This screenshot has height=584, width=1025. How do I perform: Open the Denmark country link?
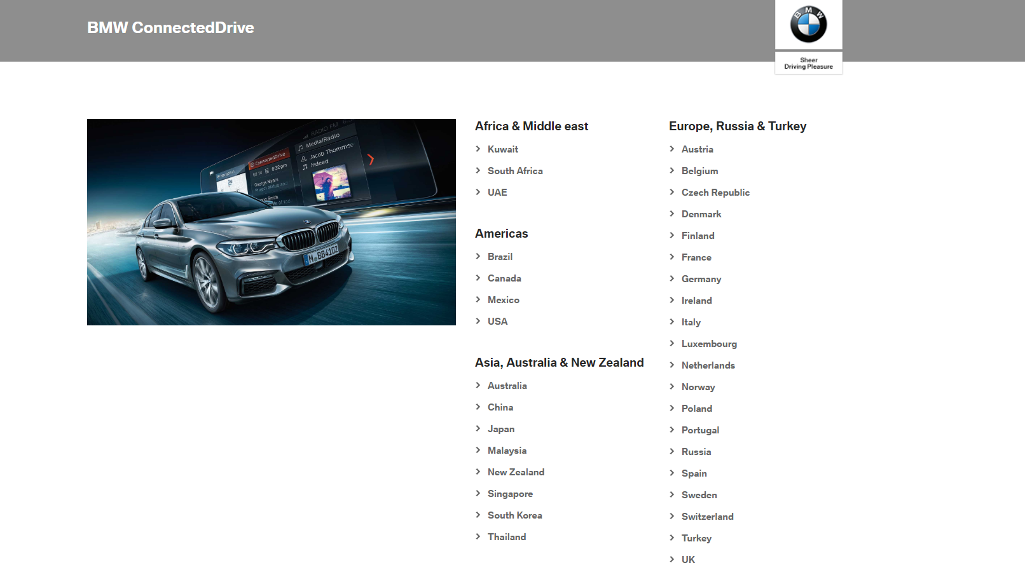[701, 214]
